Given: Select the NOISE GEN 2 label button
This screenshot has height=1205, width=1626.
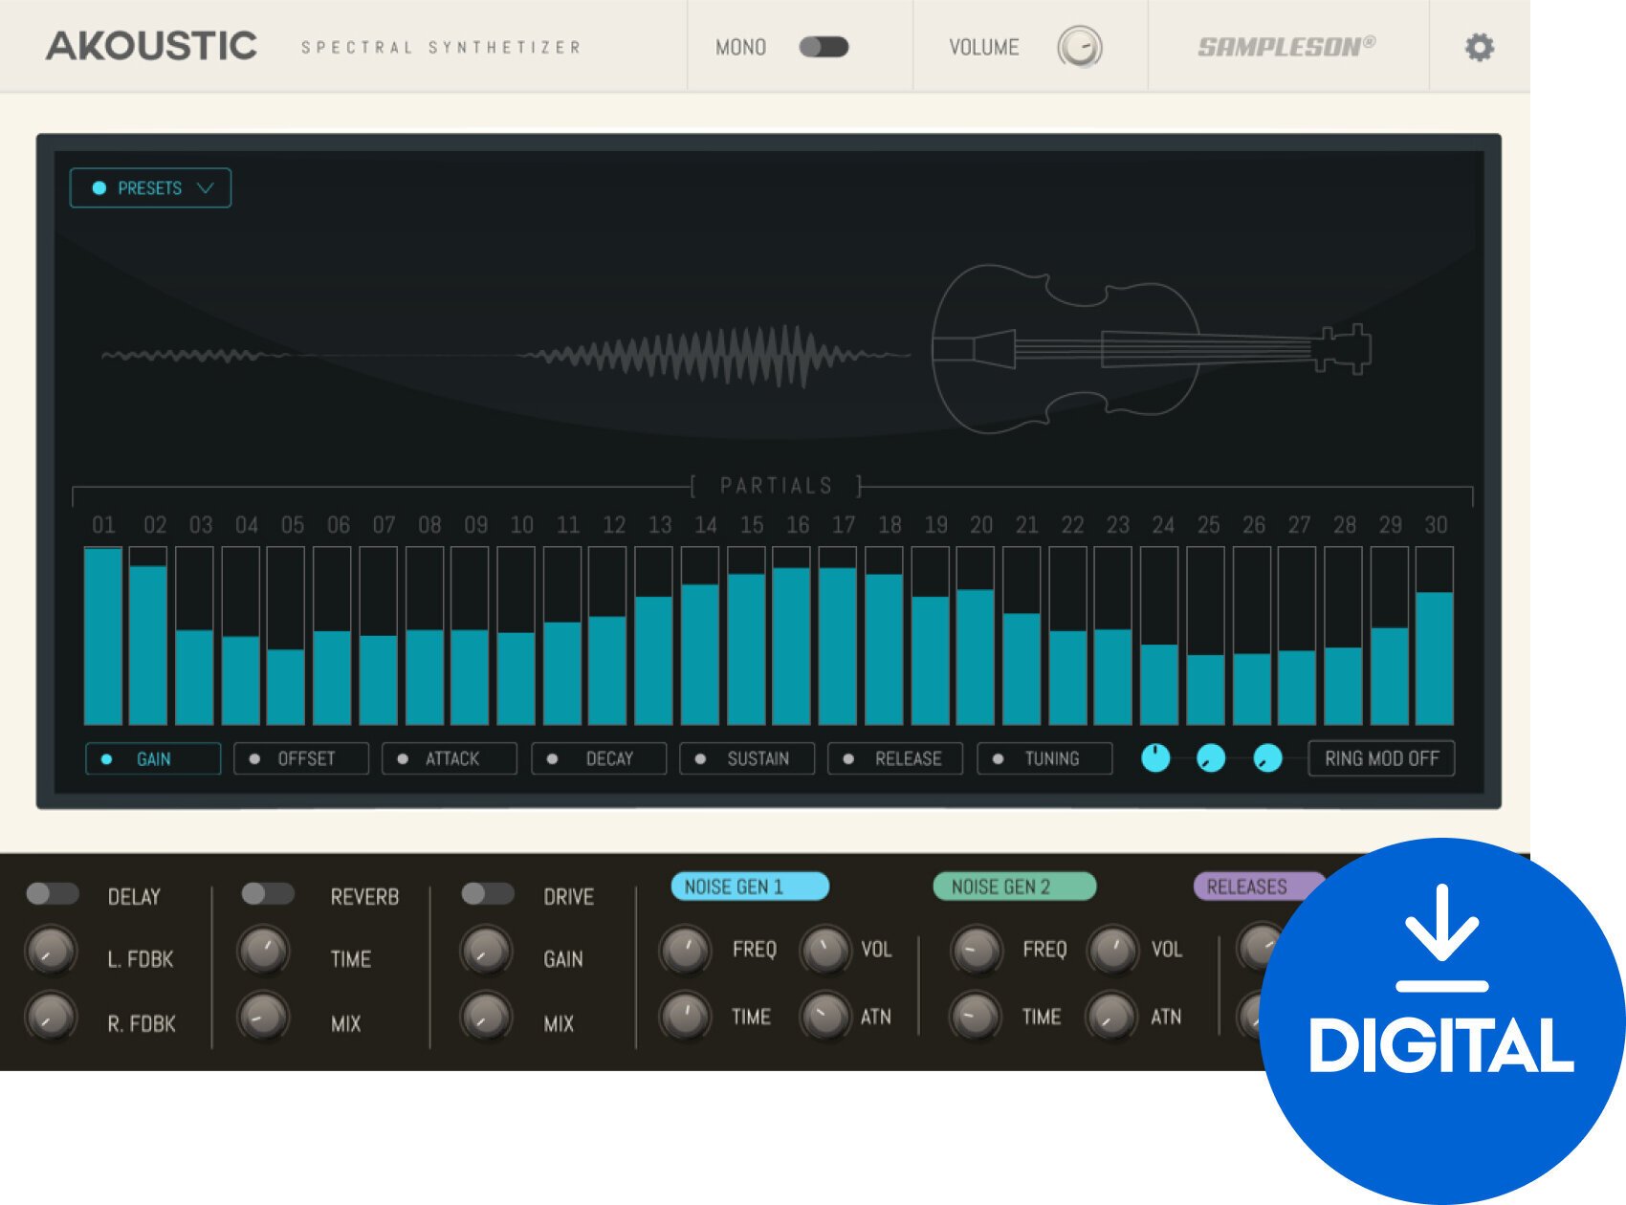Looking at the screenshot, I should 1014,887.
